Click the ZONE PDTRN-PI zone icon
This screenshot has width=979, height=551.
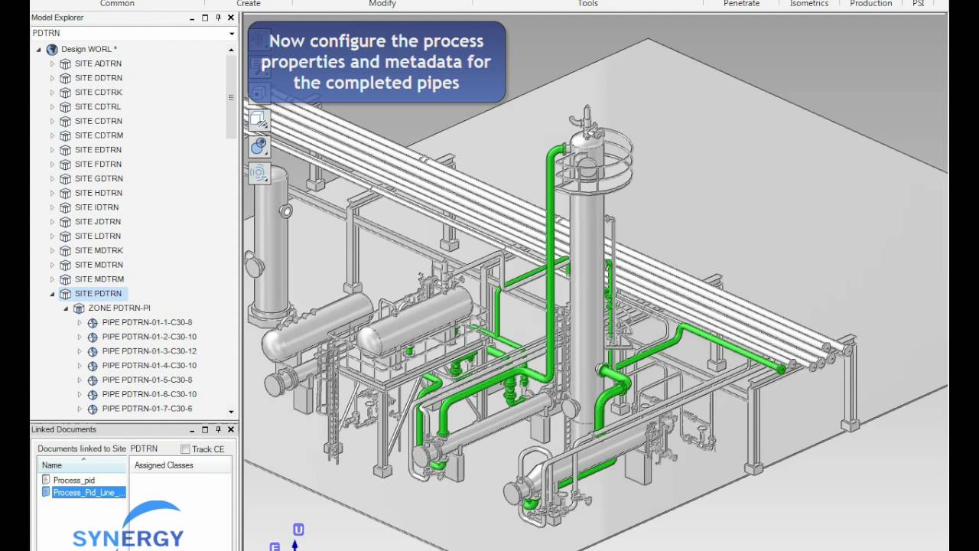pyautogui.click(x=79, y=308)
